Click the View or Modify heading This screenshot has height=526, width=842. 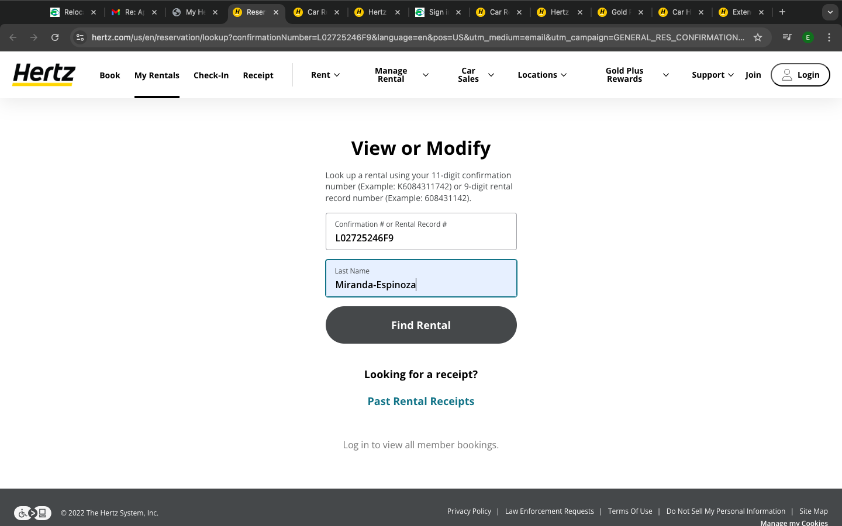point(421,148)
